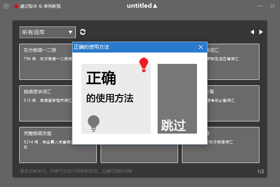This screenshot has height=187, width=280.
Task: Close the 正确的使用方法 dialog
Action: click(x=201, y=47)
